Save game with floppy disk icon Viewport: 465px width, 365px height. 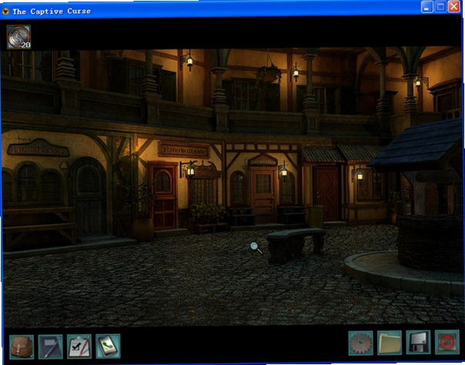point(418,343)
